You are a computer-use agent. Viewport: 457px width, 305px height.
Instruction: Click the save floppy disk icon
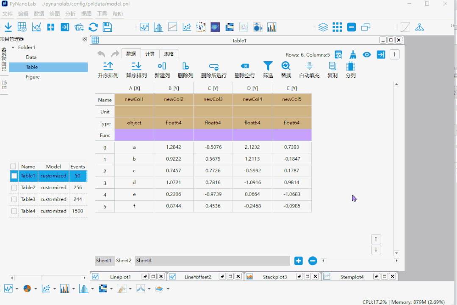coord(107,27)
